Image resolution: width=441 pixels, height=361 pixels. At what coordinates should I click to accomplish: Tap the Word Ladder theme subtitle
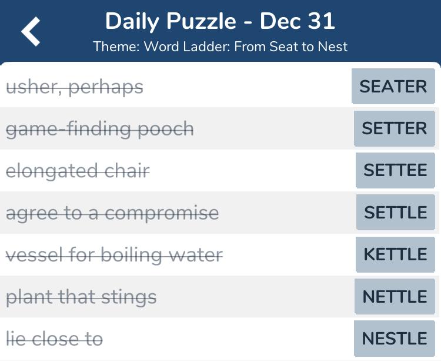[220, 47]
